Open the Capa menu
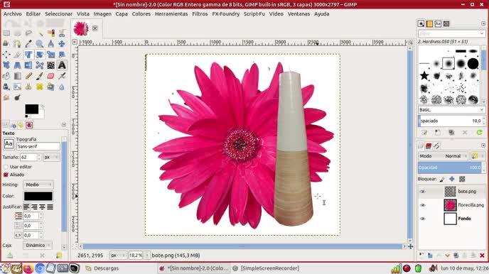 (122, 13)
